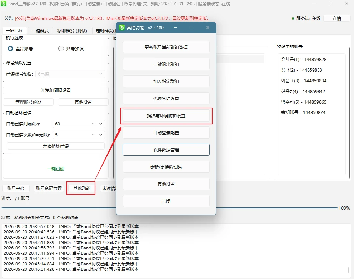Click the 自动已读间隔 value field showing 60
Image resolution: width=354 pixels, height=279 pixels.
coord(71,124)
